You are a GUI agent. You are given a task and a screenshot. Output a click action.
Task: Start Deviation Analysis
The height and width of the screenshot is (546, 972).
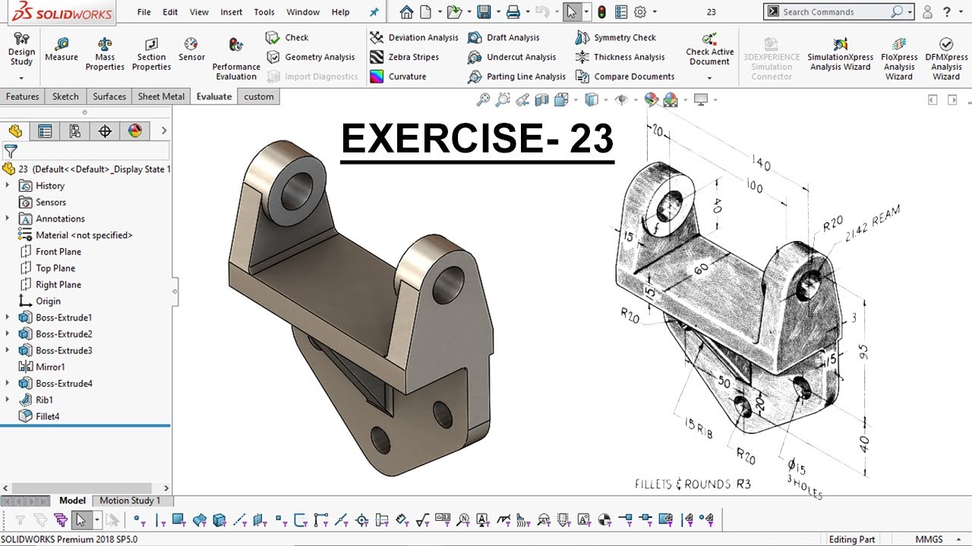[x=414, y=37]
